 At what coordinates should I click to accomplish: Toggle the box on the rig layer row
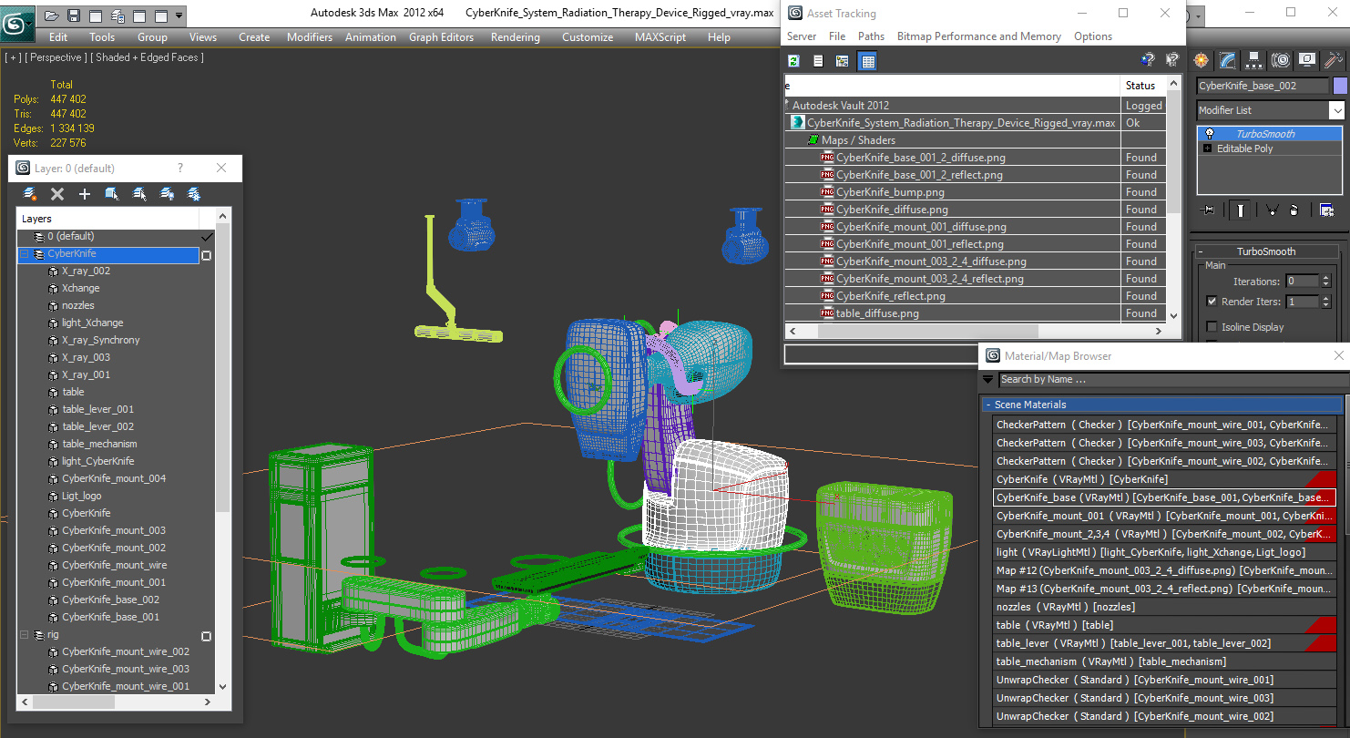207,636
